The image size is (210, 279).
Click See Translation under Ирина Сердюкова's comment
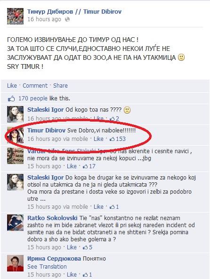point(47,267)
